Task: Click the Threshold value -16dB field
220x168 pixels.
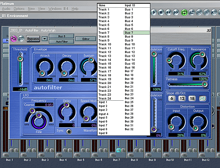Action: coord(20,89)
